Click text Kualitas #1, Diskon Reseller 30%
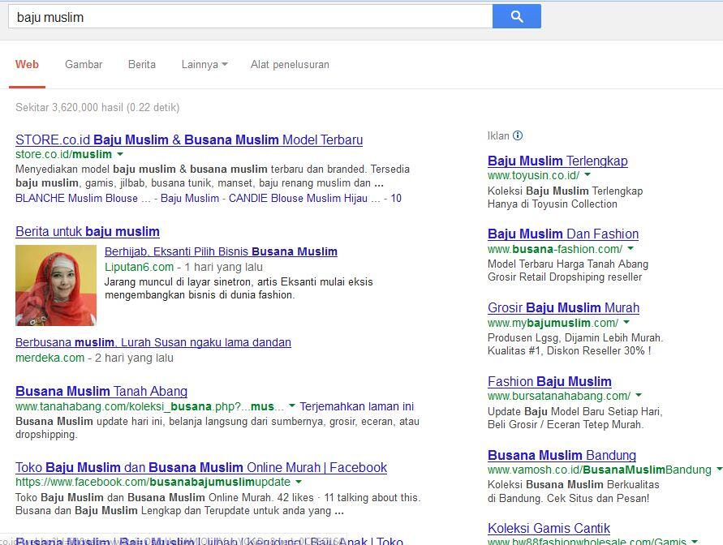This screenshot has width=723, height=545. [570, 350]
